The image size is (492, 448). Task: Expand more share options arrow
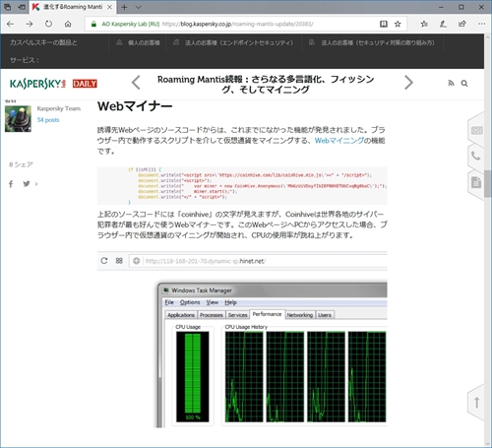[36, 184]
